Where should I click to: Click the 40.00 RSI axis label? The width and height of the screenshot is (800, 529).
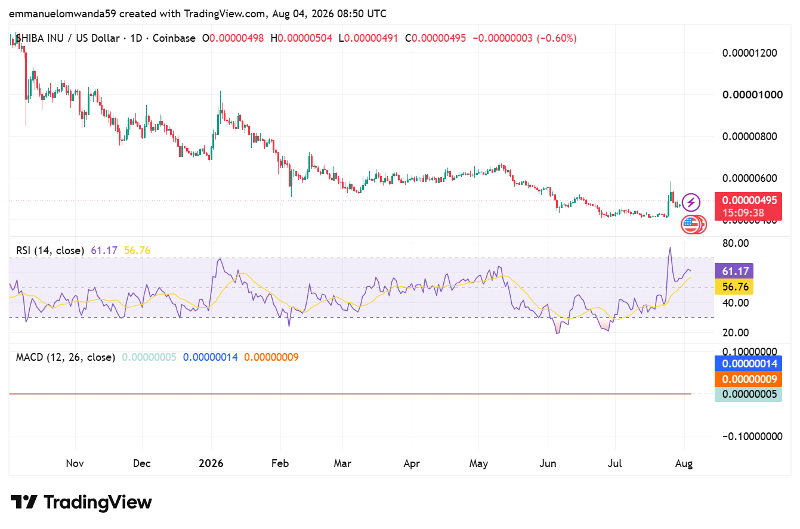tap(735, 302)
